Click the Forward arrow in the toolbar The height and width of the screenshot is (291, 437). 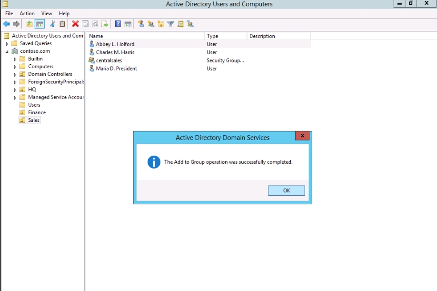(16, 24)
